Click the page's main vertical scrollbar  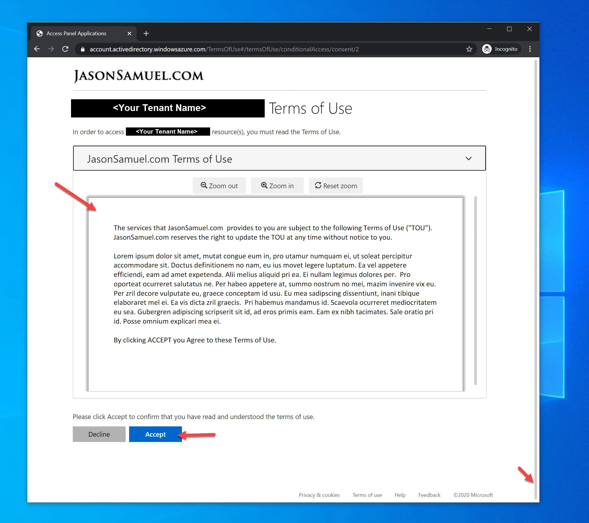point(535,279)
